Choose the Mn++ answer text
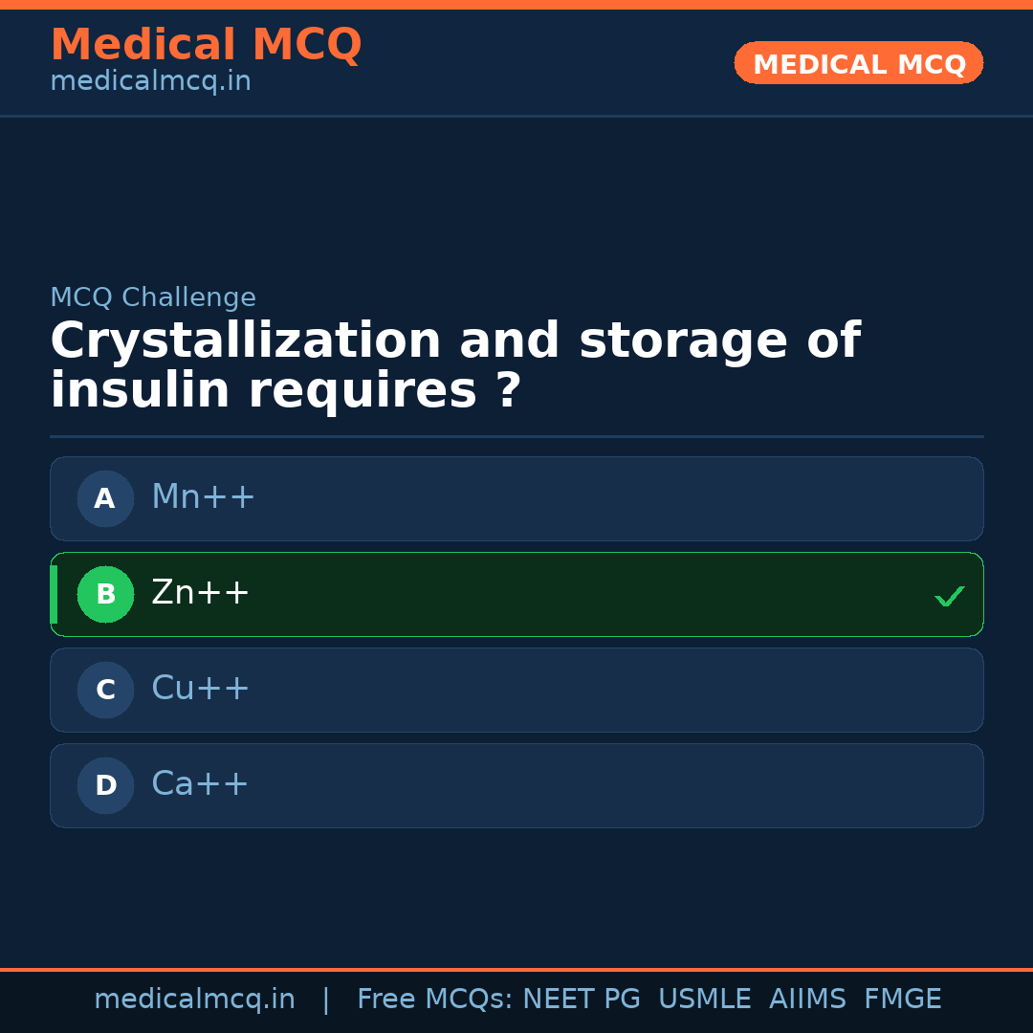Screen dimensions: 1033x1033 [x=203, y=497]
